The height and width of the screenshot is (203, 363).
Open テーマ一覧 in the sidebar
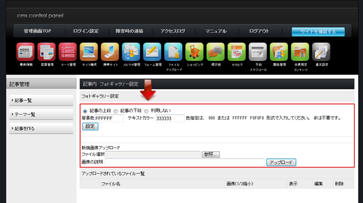coord(41,115)
